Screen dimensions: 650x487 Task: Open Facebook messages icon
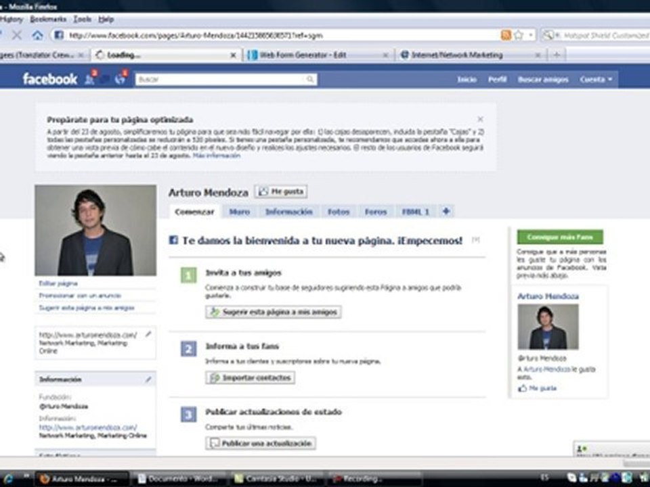(106, 78)
